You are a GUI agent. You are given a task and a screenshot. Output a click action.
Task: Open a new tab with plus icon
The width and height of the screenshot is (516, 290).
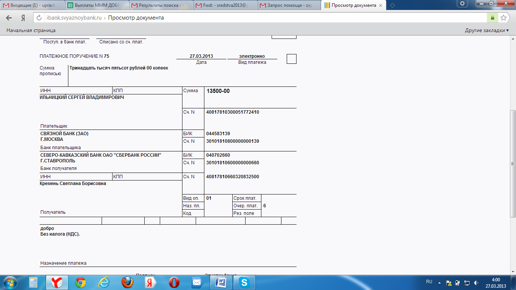[x=392, y=5]
